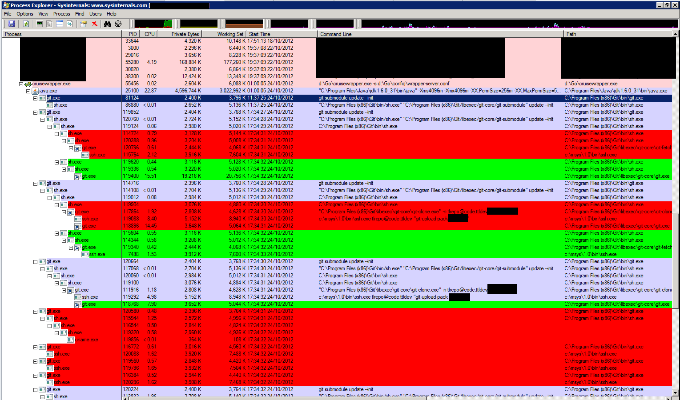Viewport: 680px width, 400px height.
Task: Sort by the Private Bytes column header
Action: (180, 34)
